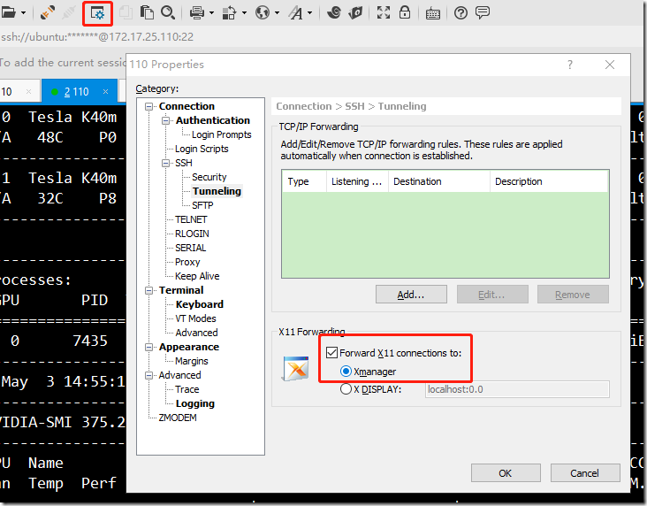Select the Xmanager radio button

point(346,372)
